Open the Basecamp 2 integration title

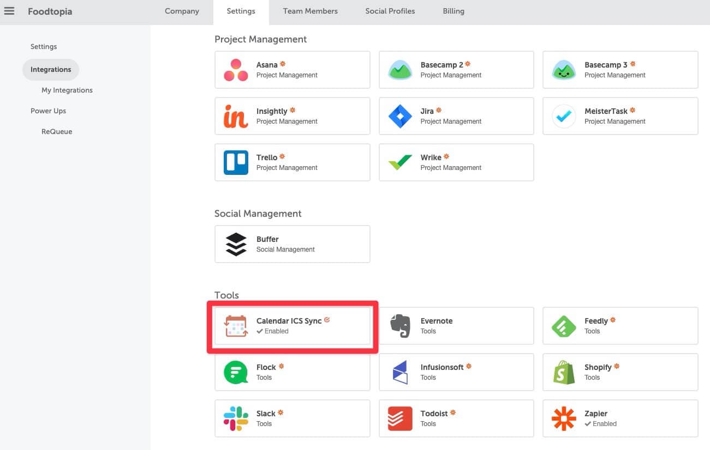coord(442,65)
